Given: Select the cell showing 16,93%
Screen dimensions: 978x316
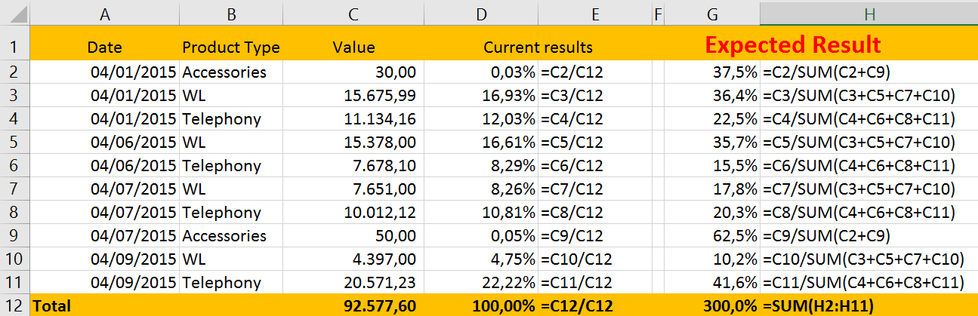Looking at the screenshot, I should (481, 95).
